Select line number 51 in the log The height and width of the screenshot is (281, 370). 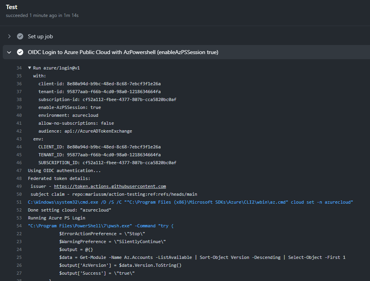click(x=19, y=202)
